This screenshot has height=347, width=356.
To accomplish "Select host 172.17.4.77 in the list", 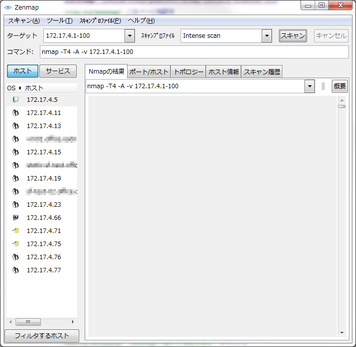I will (x=42, y=270).
